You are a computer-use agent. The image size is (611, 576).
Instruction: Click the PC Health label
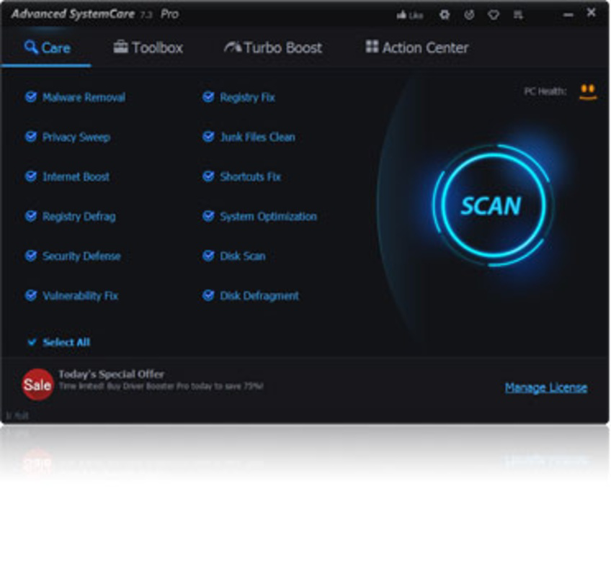[x=545, y=91]
